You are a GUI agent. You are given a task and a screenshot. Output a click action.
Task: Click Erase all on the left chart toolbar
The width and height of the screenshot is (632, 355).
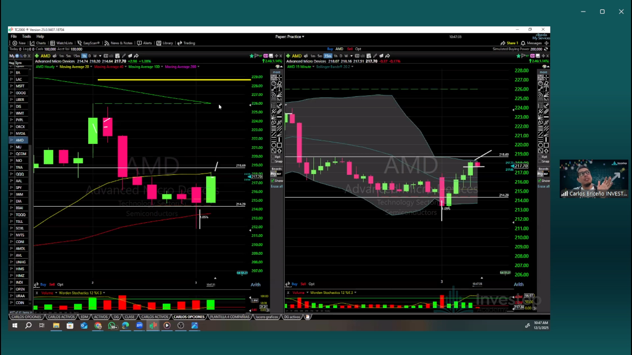[276, 186]
